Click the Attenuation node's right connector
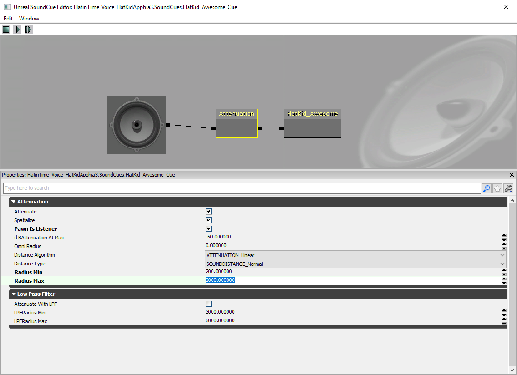Screen dimensions: 517x375 coord(260,128)
